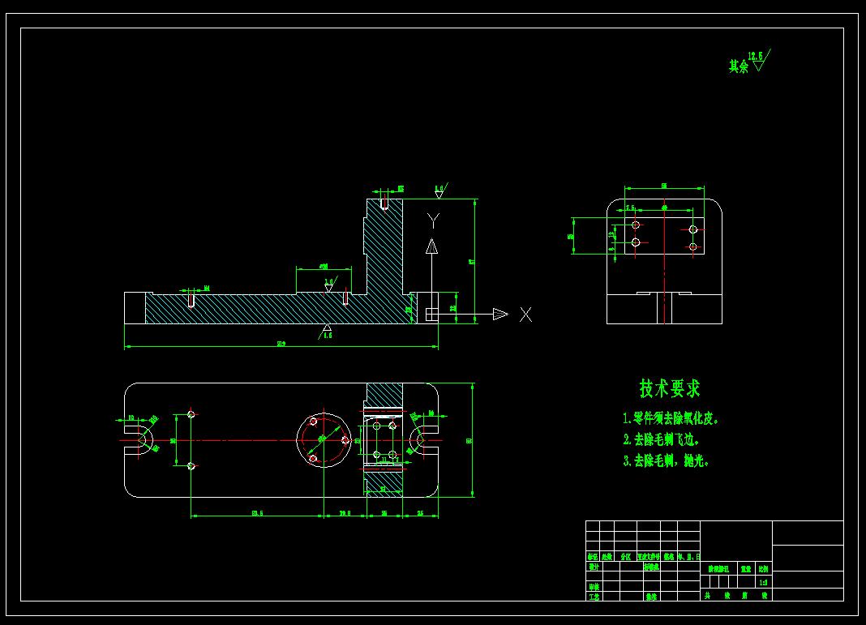Select the right U-shaped slot in plan view
This screenshot has height=625, width=866.
coord(423,440)
